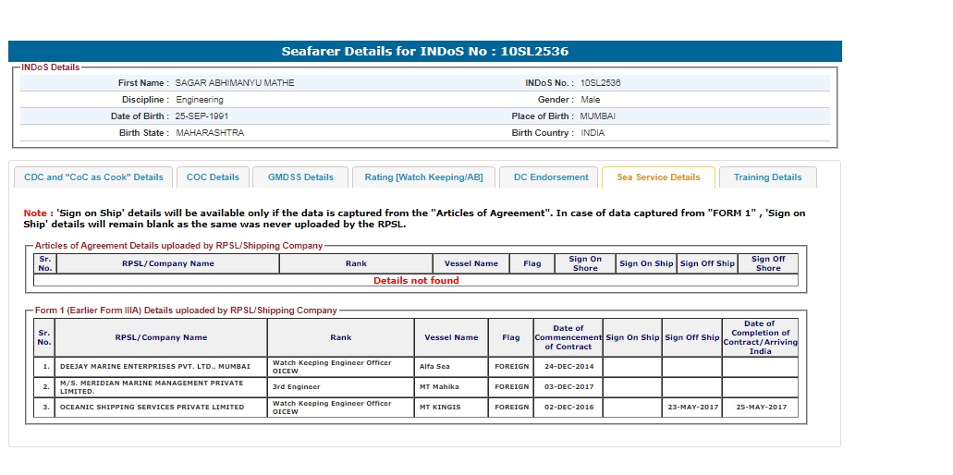
Task: Click the Sea Service Details tab
Action: point(658,177)
